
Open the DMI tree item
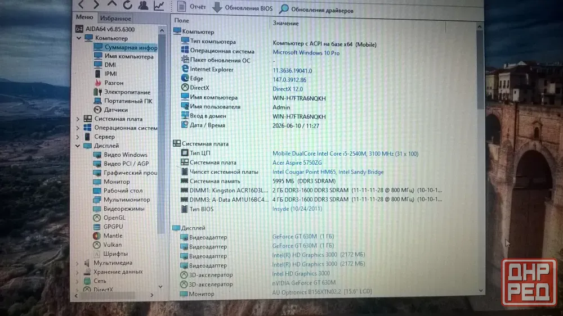pyautogui.click(x=105, y=65)
